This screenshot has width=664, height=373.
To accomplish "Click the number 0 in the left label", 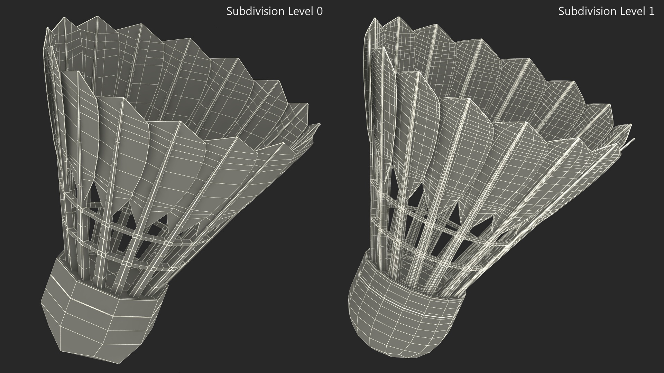I will tap(319, 11).
